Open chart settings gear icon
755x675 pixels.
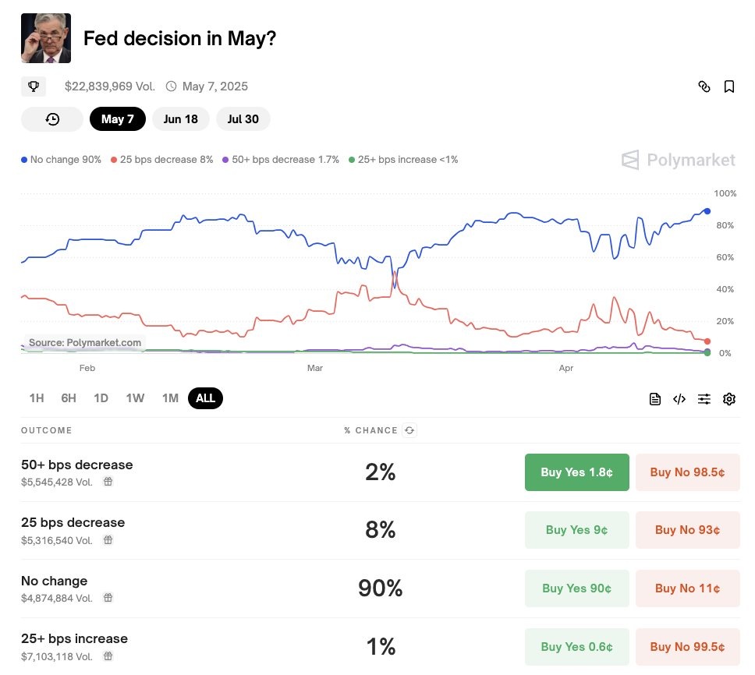tap(729, 399)
